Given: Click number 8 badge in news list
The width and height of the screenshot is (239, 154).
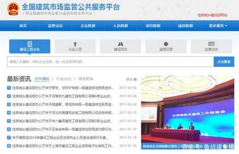Looking at the screenshot, I should [x=9, y=146].
